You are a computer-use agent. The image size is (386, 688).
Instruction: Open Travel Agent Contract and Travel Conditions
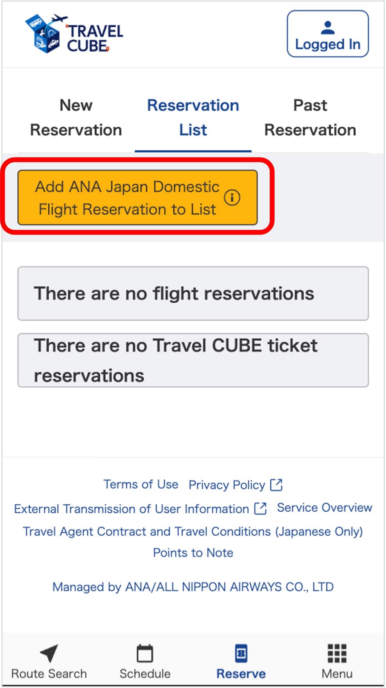[193, 531]
